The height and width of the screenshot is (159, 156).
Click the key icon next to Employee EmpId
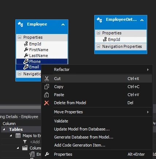pos(26,44)
